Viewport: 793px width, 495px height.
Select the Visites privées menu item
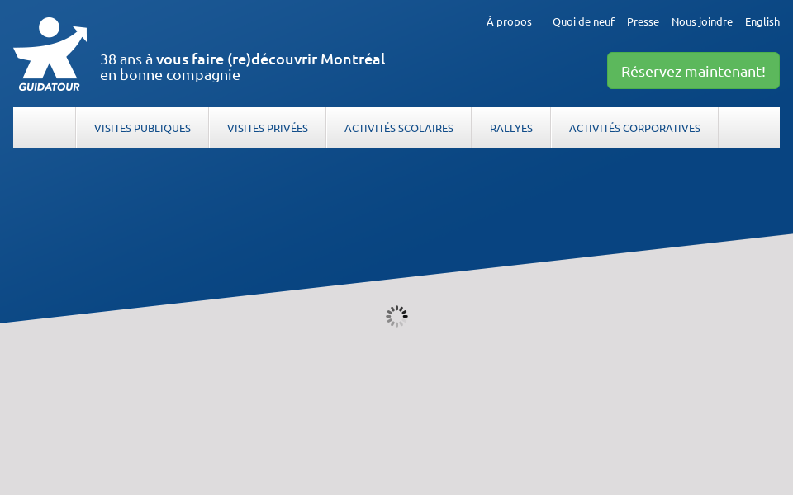[267, 128]
